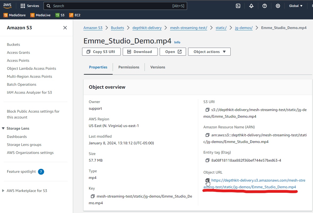Open IAM Access Analyzer for S3

pos(29,93)
